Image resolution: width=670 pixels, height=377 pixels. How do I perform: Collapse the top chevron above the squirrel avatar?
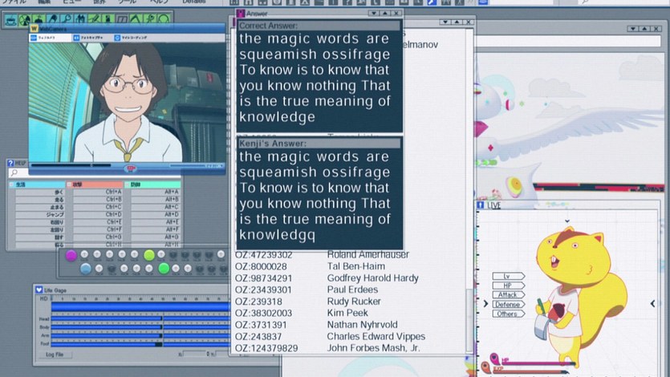point(566,221)
